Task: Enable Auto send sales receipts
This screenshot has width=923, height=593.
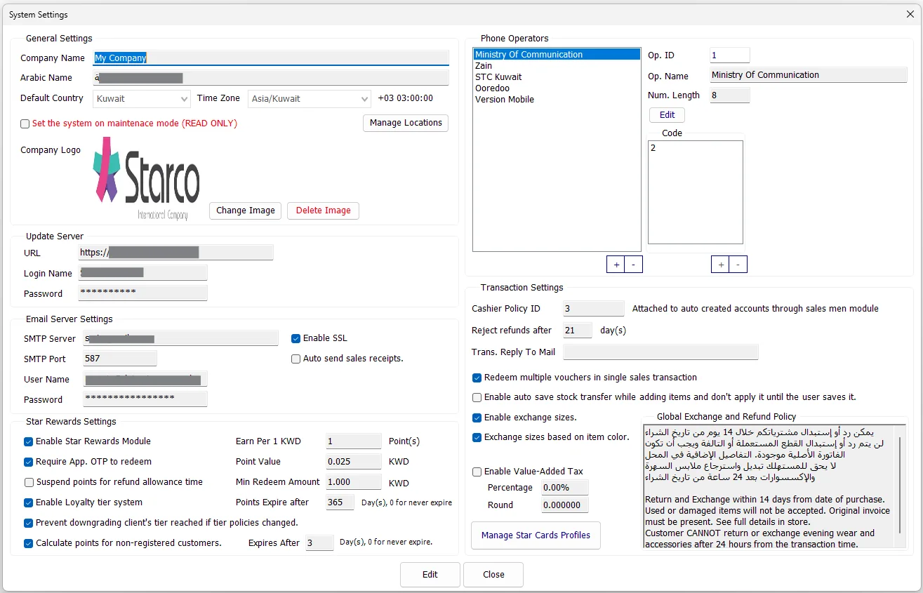Action: (x=296, y=359)
